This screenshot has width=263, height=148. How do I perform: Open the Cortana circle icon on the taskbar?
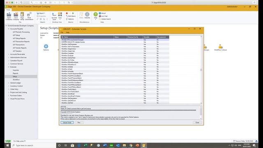point(59,145)
